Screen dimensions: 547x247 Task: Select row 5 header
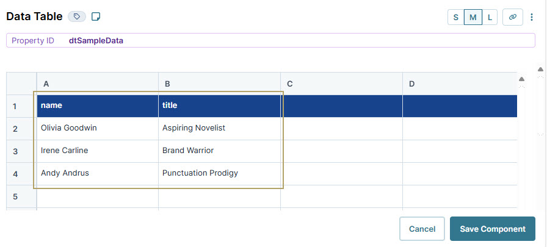coord(21,196)
